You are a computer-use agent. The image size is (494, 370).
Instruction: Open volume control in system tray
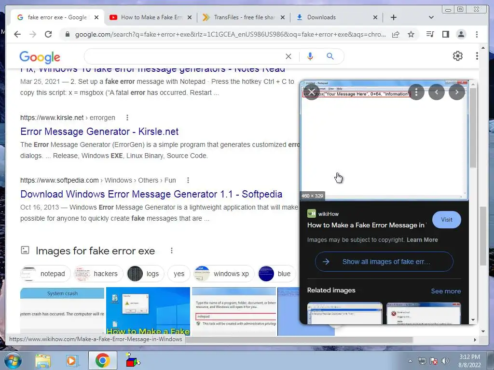[x=445, y=361]
